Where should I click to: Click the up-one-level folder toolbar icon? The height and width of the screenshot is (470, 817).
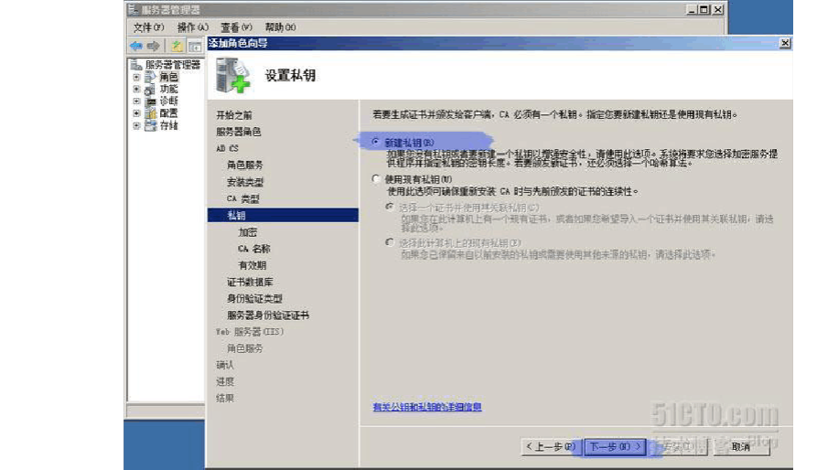pos(177,45)
